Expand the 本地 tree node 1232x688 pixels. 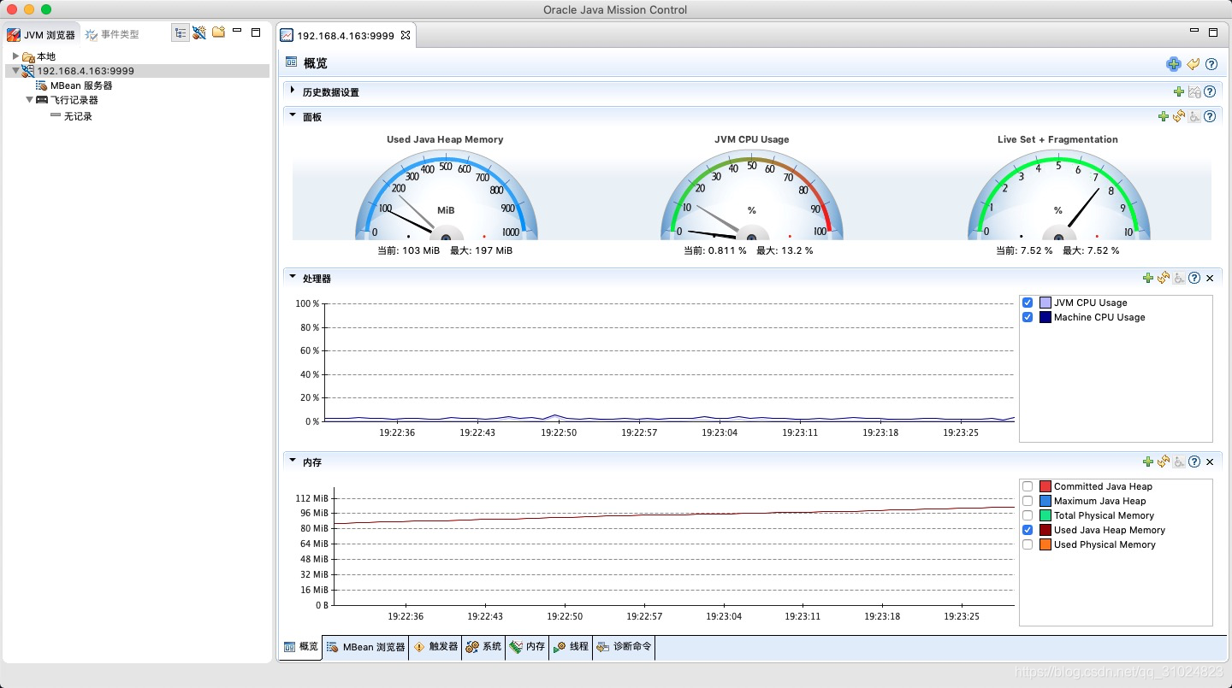[x=15, y=56]
